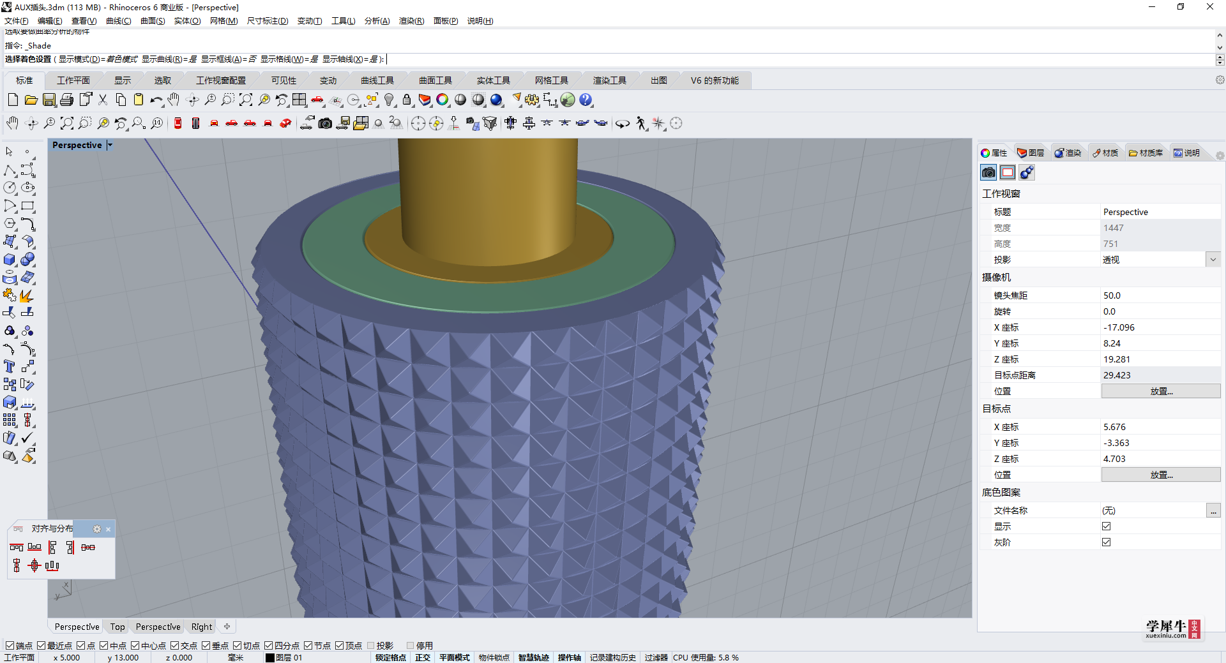Click the command history scroll down arrow
Image resolution: width=1226 pixels, height=663 pixels.
click(x=1220, y=47)
